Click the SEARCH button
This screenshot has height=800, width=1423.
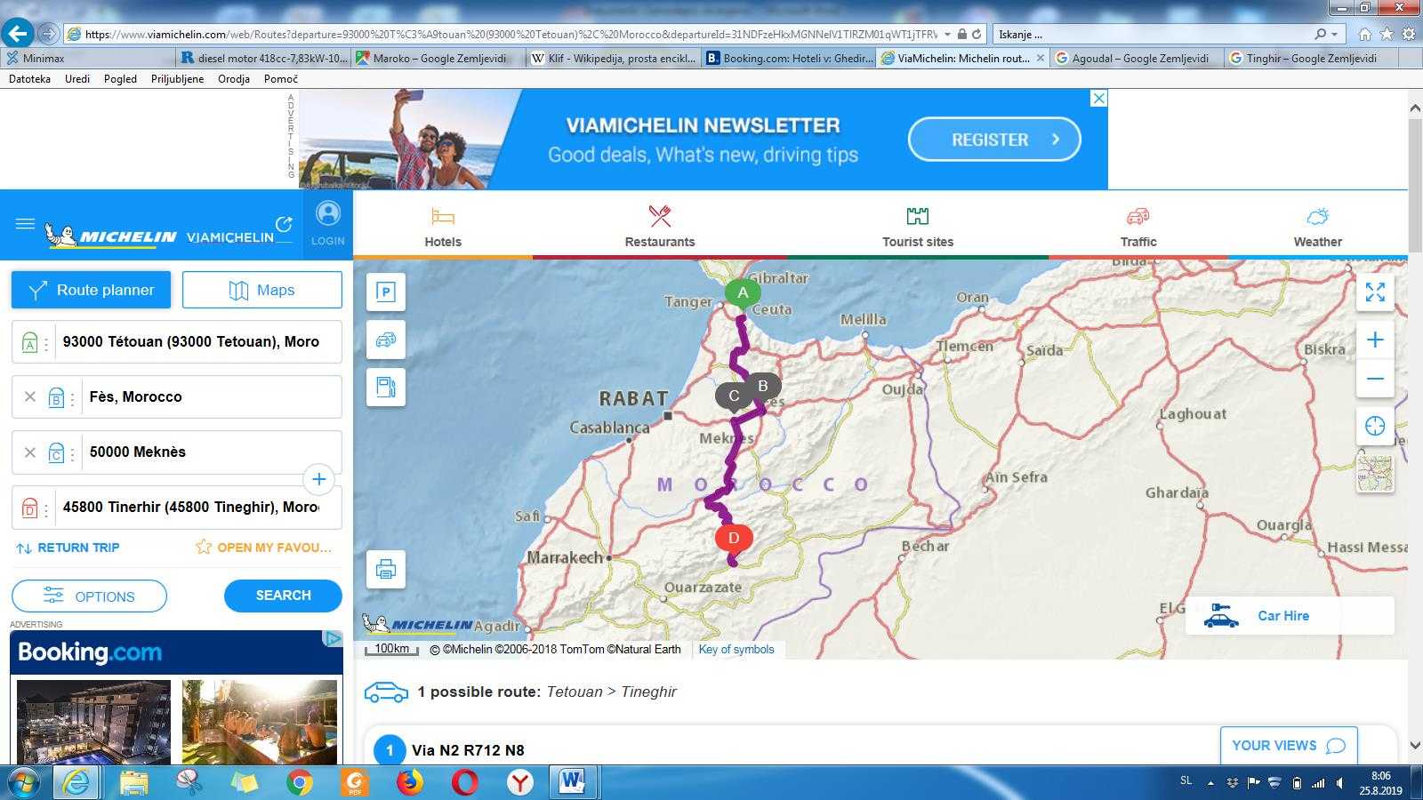283,596
